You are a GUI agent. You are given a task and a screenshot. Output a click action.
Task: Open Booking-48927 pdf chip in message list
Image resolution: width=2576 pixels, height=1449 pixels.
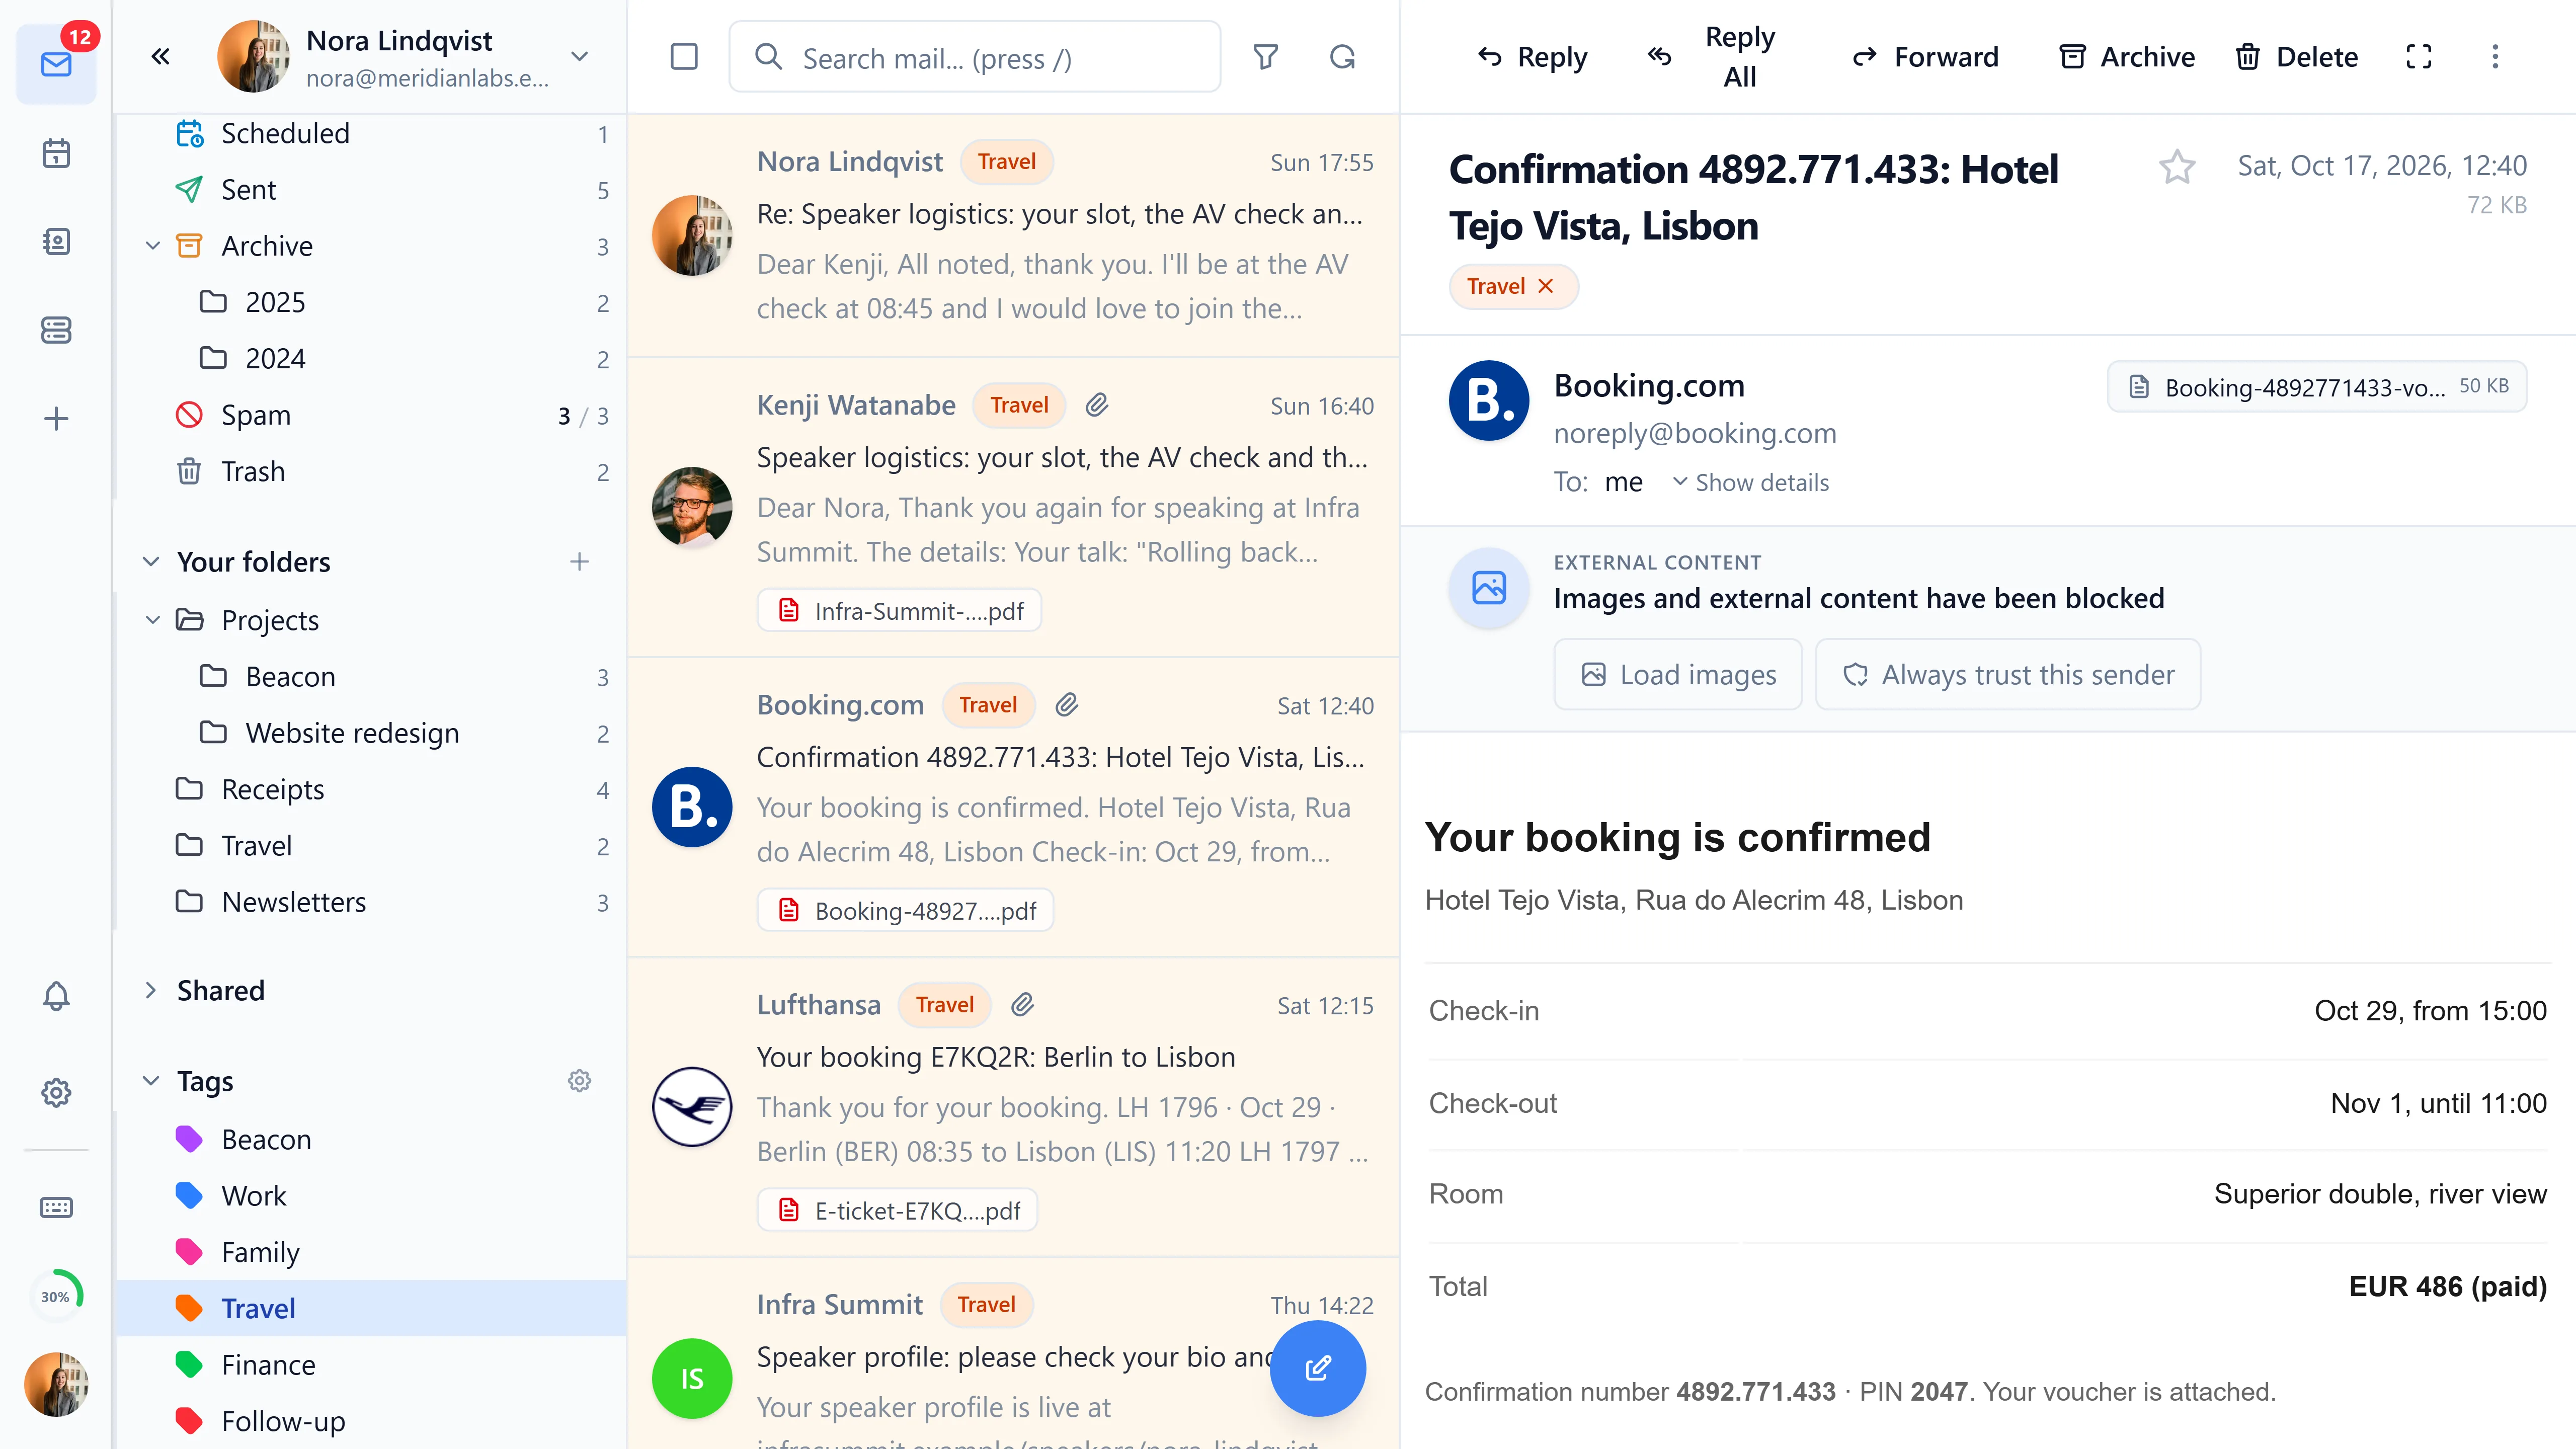(x=905, y=911)
